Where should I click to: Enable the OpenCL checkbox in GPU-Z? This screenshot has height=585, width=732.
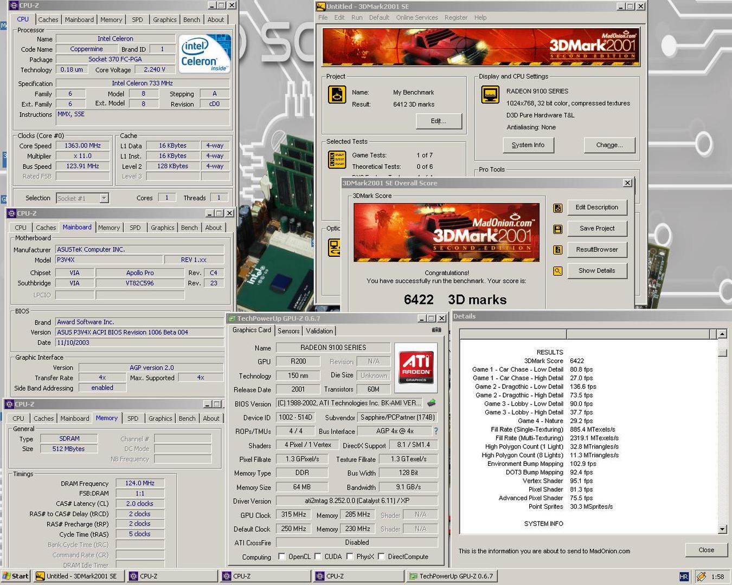pos(282,556)
